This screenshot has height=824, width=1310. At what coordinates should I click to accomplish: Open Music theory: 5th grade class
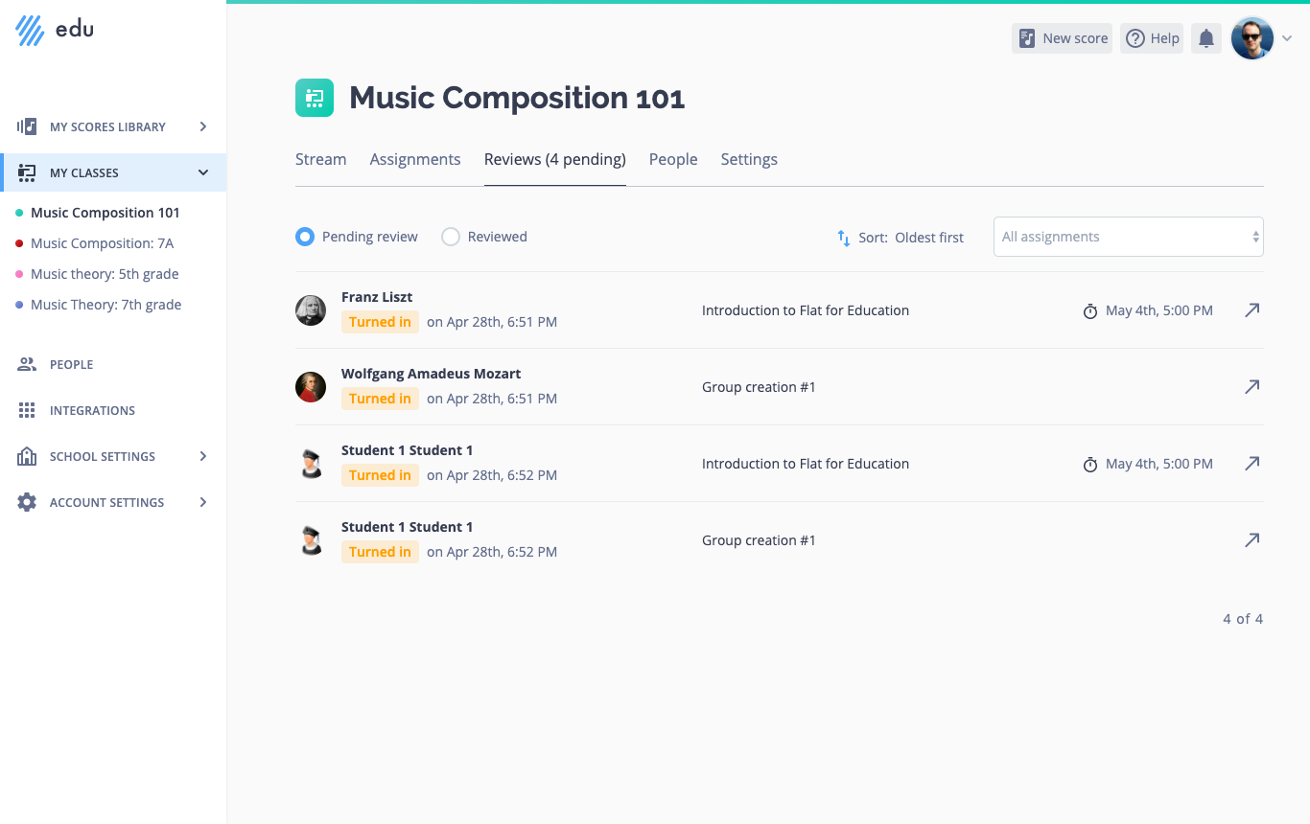pyautogui.click(x=105, y=274)
